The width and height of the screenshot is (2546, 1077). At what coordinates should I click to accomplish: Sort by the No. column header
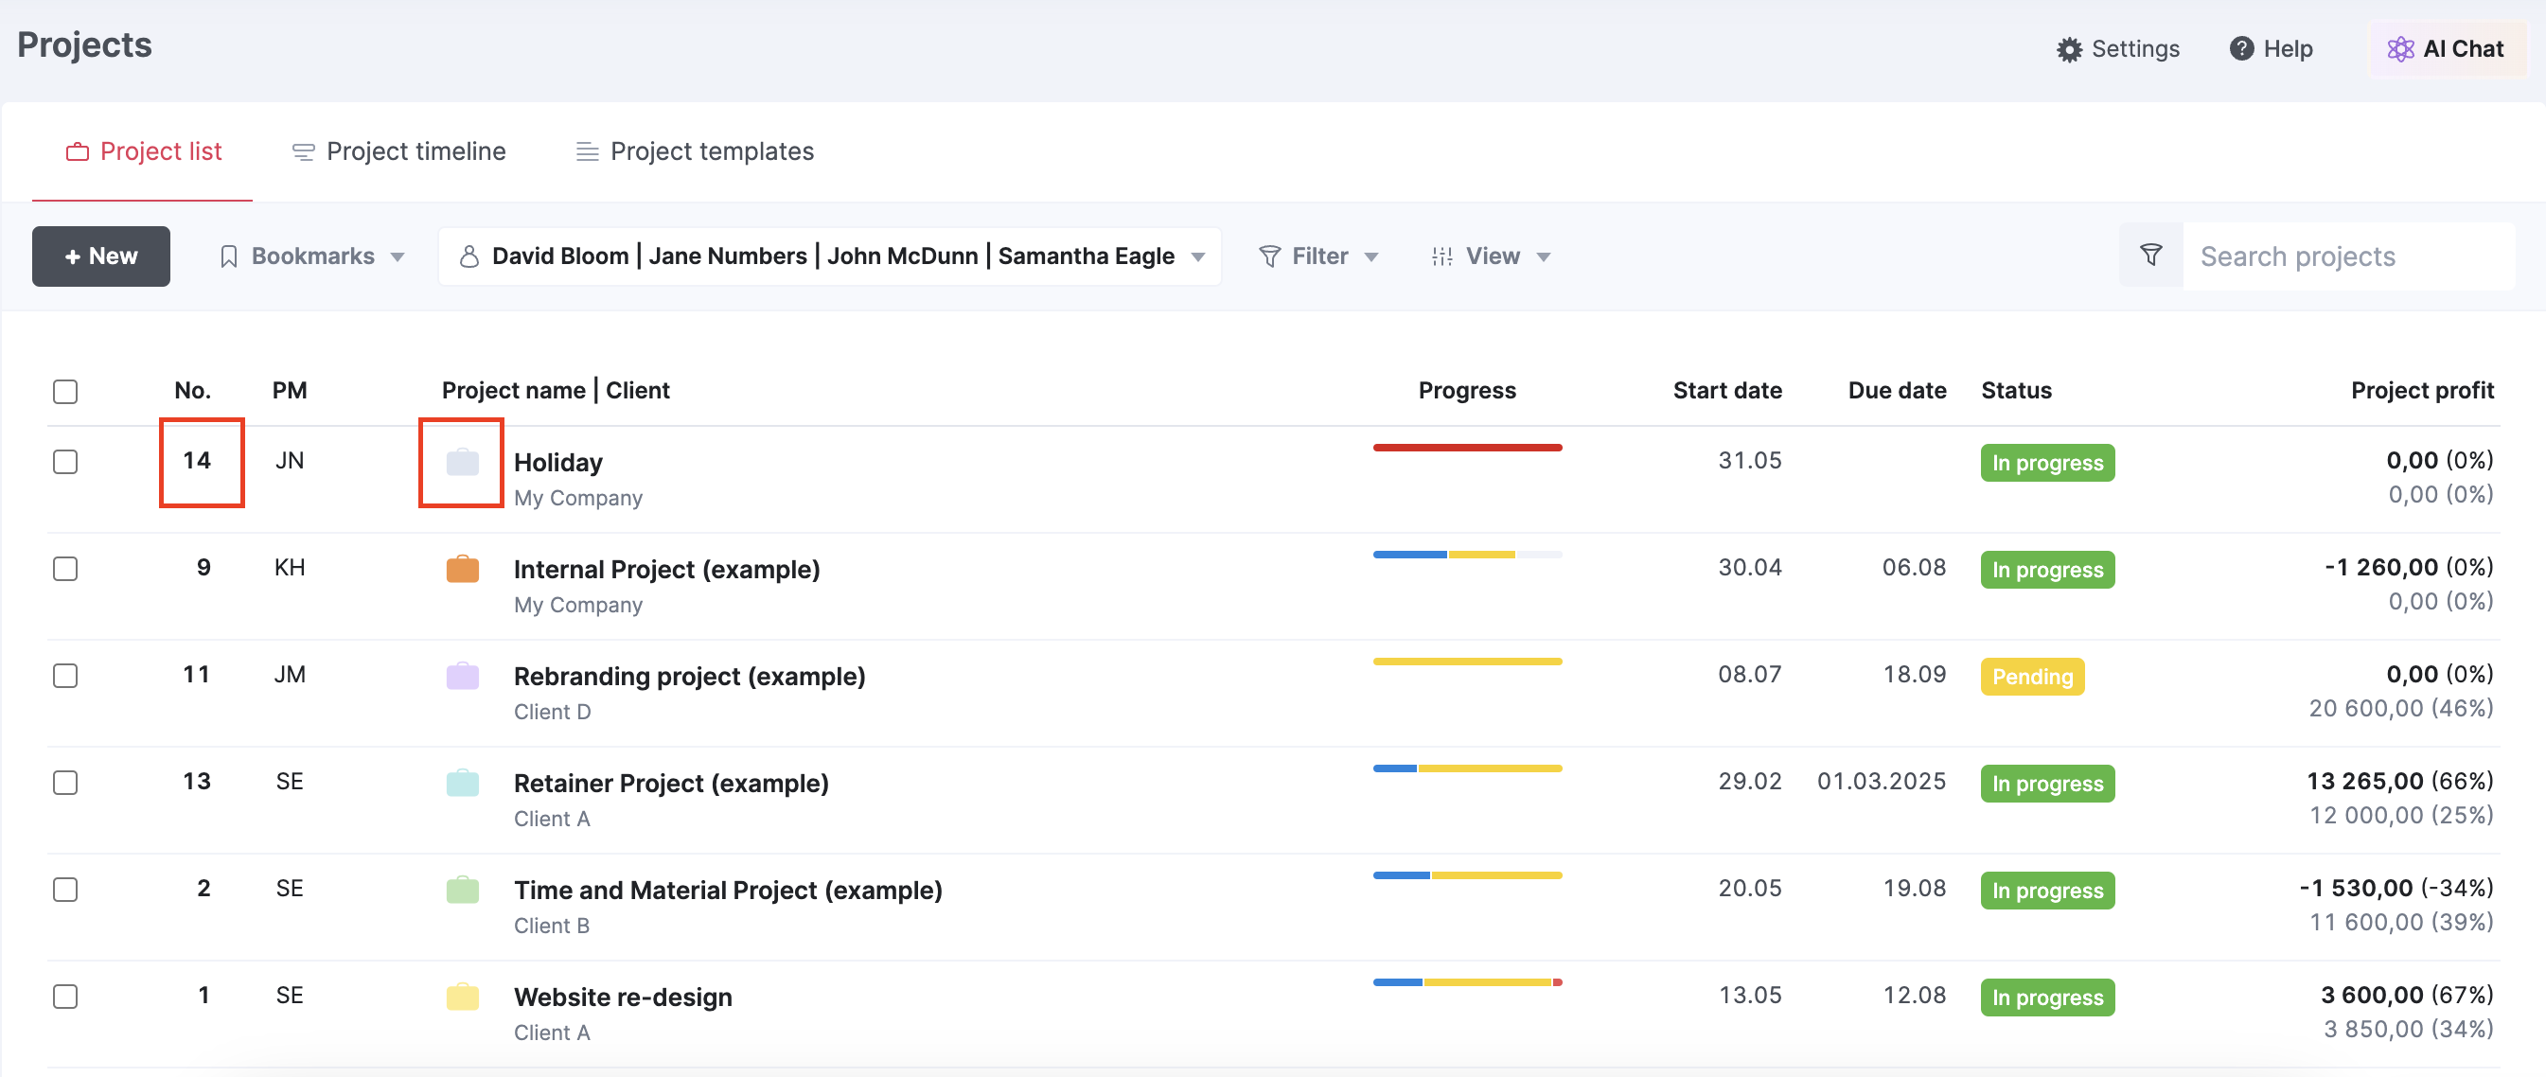[193, 390]
